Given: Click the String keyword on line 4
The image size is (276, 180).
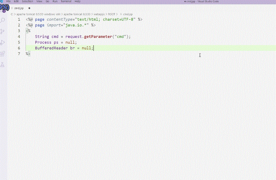Looking at the screenshot, I should (42, 37).
